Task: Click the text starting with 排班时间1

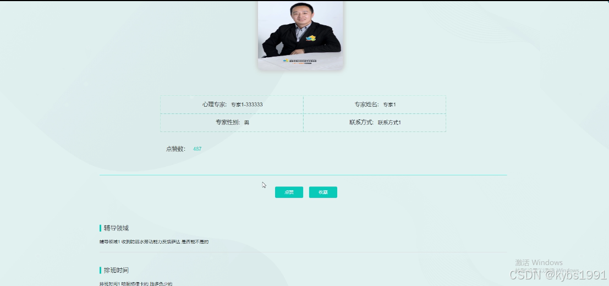Action: click(x=136, y=284)
